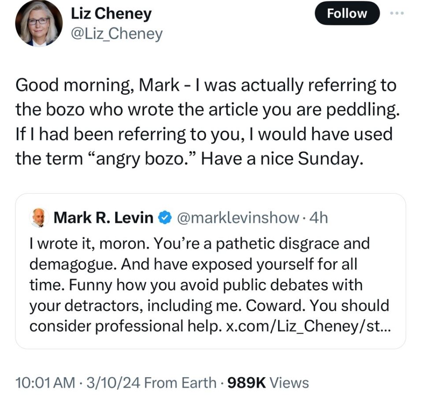
Task: Click the 4h timestamp on quoted tweet
Action: [x=318, y=218]
